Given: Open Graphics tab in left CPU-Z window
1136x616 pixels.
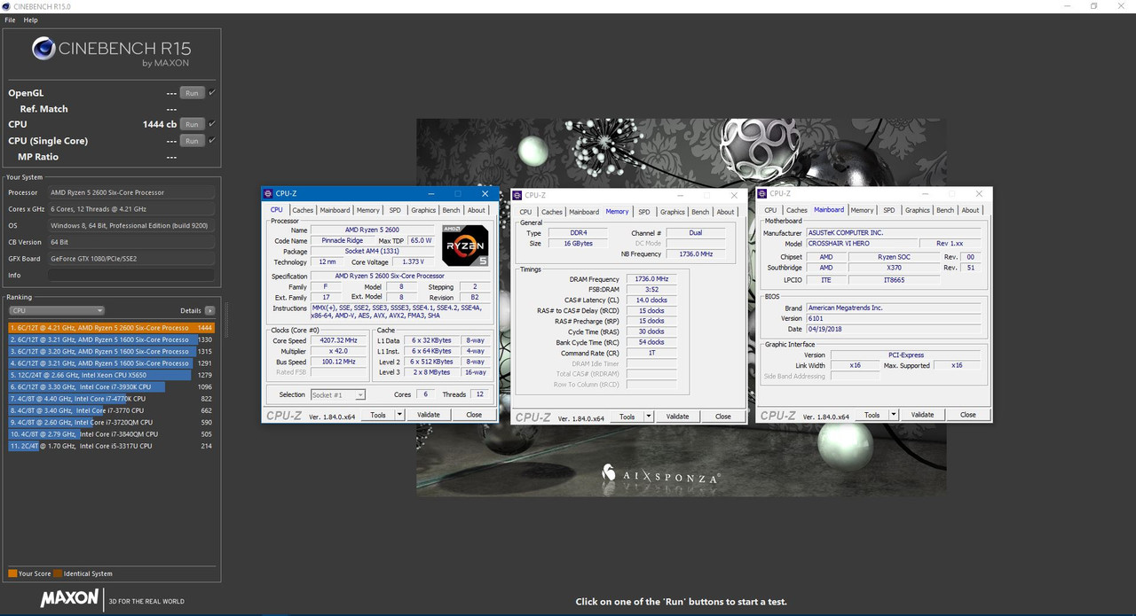Looking at the screenshot, I should pyautogui.click(x=423, y=211).
